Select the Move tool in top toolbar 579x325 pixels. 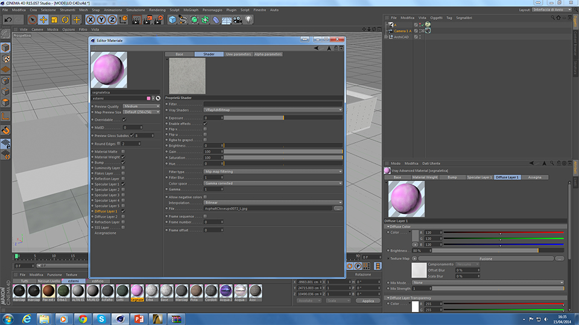click(x=43, y=20)
